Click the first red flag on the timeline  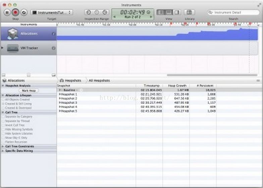pos(171,24)
